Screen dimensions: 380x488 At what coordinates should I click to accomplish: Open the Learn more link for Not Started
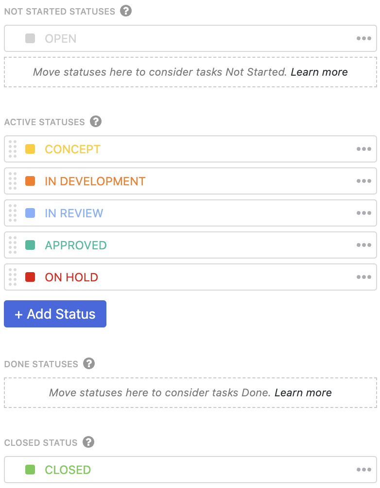click(319, 72)
